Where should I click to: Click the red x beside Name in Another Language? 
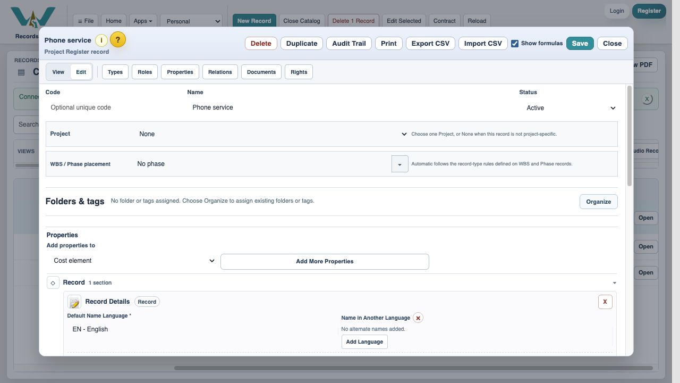[x=418, y=318]
